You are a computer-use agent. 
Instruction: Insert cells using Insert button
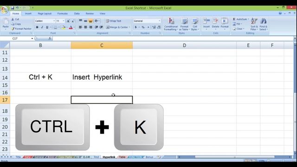click(x=206, y=24)
